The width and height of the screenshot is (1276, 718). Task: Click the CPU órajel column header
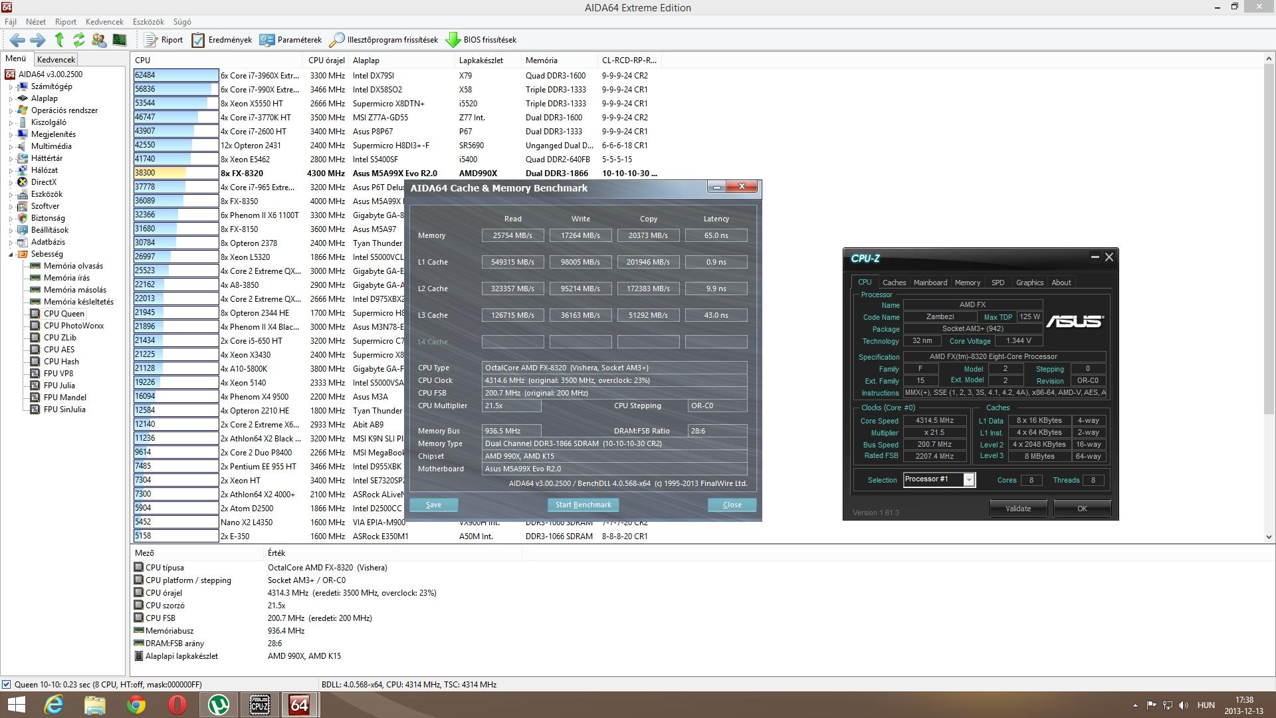point(327,60)
